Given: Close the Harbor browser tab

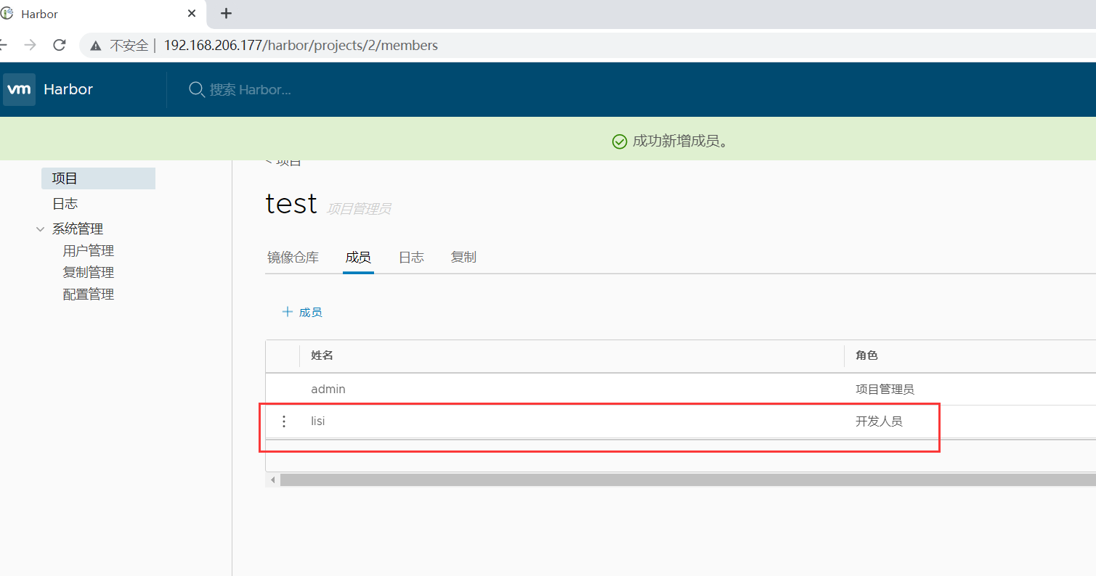Looking at the screenshot, I should click(192, 13).
